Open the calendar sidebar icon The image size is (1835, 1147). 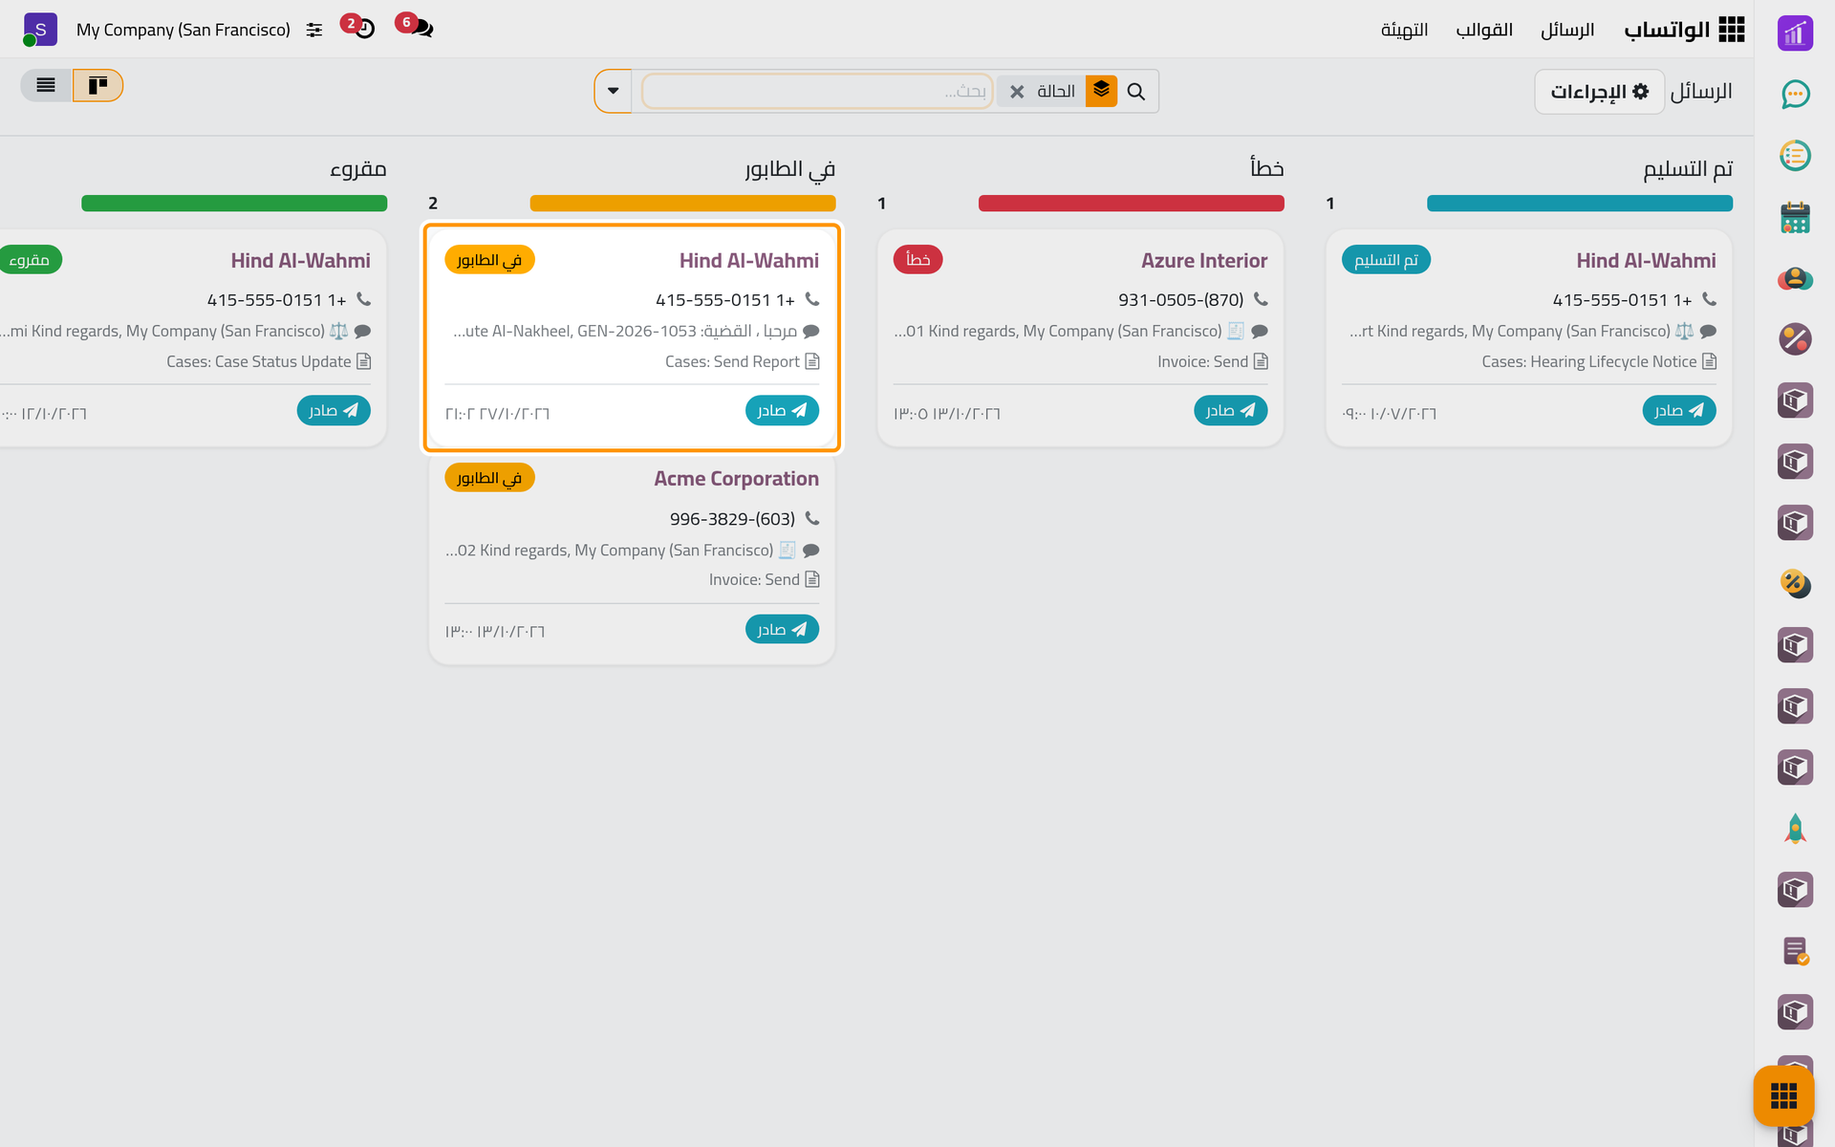click(x=1795, y=217)
